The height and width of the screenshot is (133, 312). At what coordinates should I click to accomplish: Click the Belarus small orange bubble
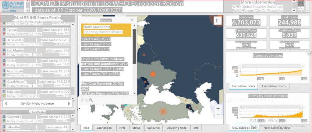click(x=144, y=55)
